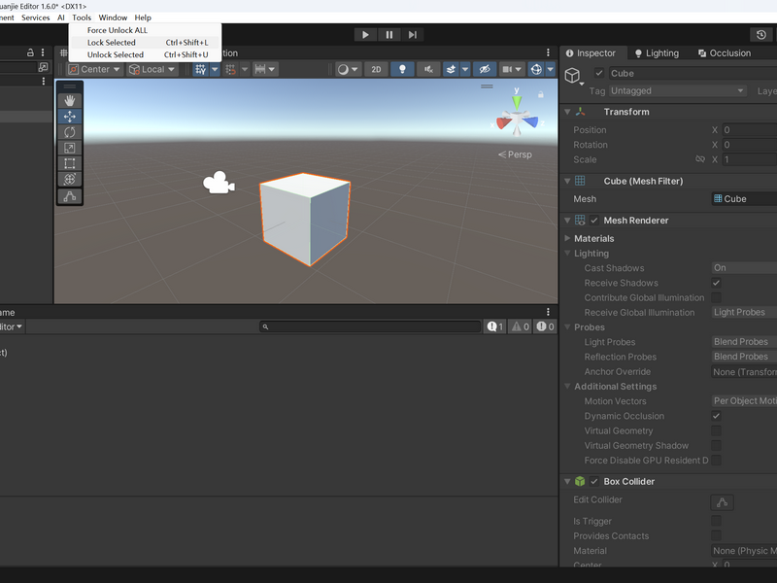Open the Services menu
Image resolution: width=777 pixels, height=583 pixels.
36,17
